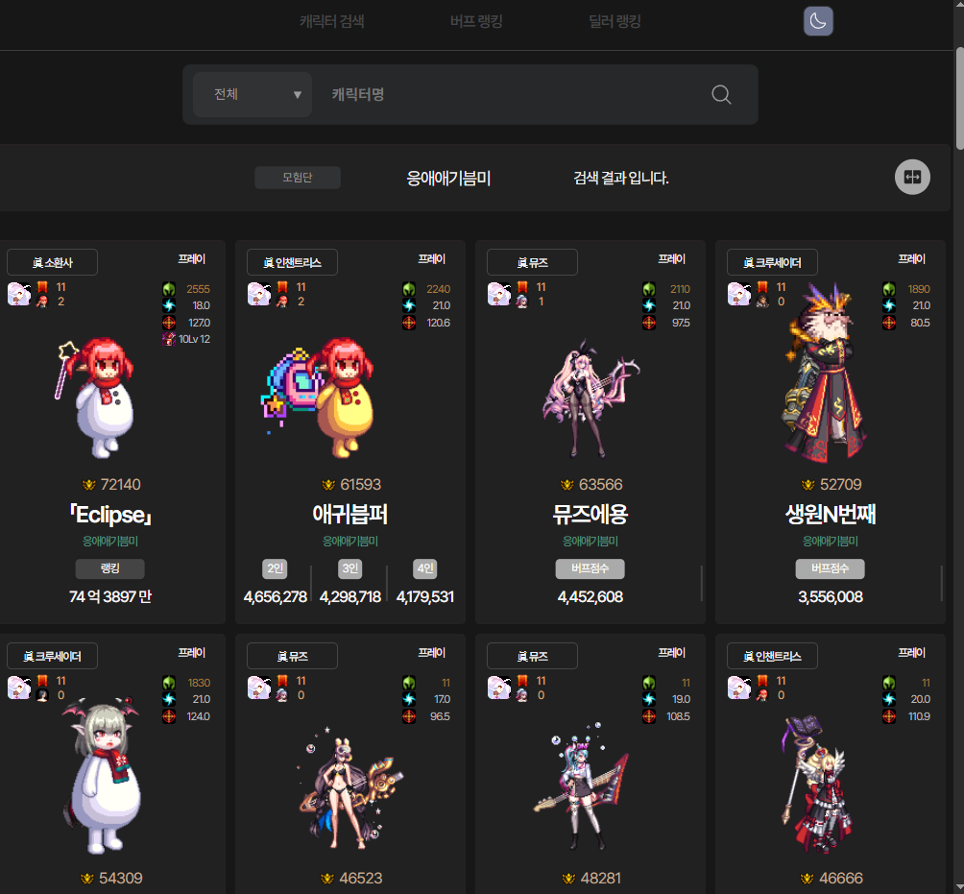964x894 pixels.
Task: Click the blue swirl icon next to 20.0
Action: [889, 699]
